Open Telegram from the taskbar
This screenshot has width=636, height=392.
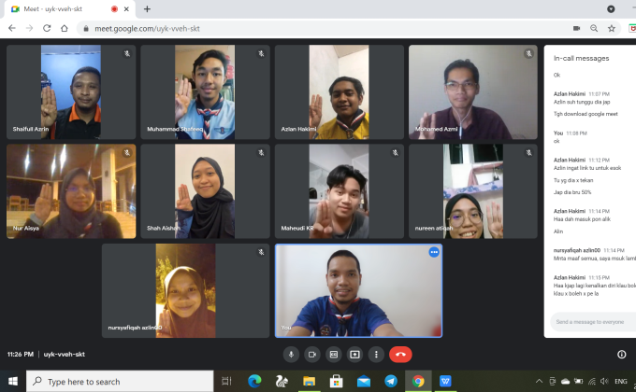pos(391,381)
